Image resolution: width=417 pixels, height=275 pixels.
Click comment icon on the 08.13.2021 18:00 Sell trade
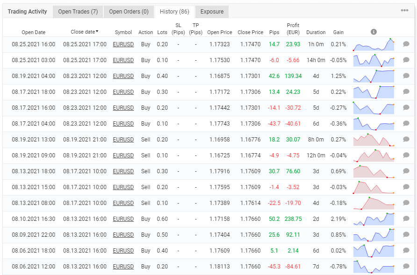pos(406,171)
